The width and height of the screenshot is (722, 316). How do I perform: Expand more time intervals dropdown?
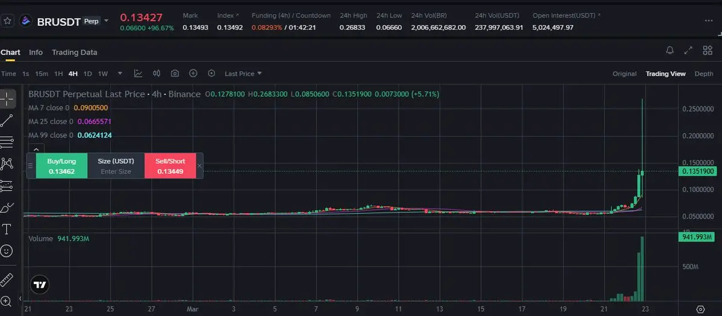click(x=120, y=73)
